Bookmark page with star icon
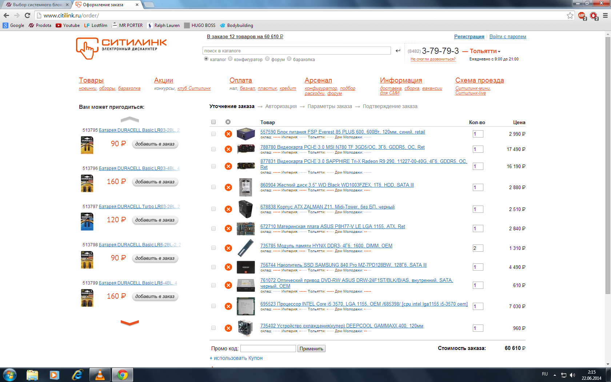The height and width of the screenshot is (382, 611). pos(570,15)
